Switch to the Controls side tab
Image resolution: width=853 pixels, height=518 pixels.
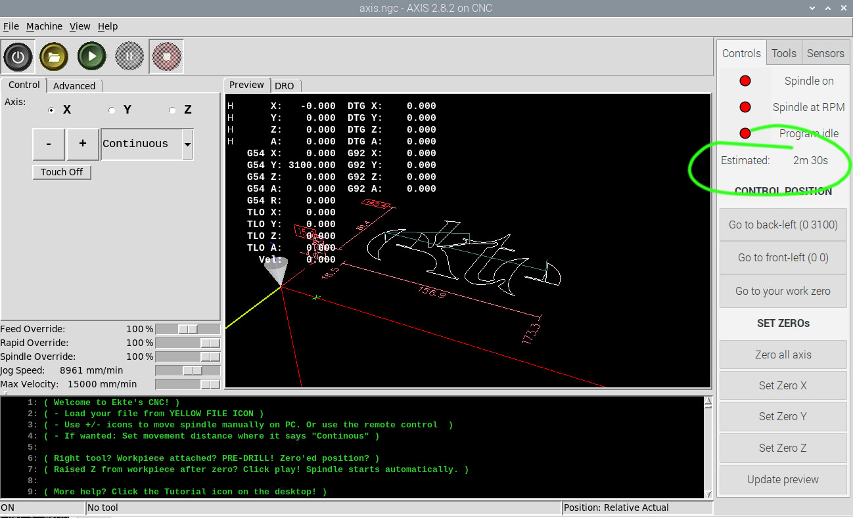(741, 53)
